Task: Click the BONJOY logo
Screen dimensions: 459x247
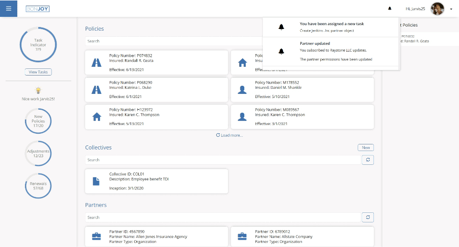Action: [37, 9]
